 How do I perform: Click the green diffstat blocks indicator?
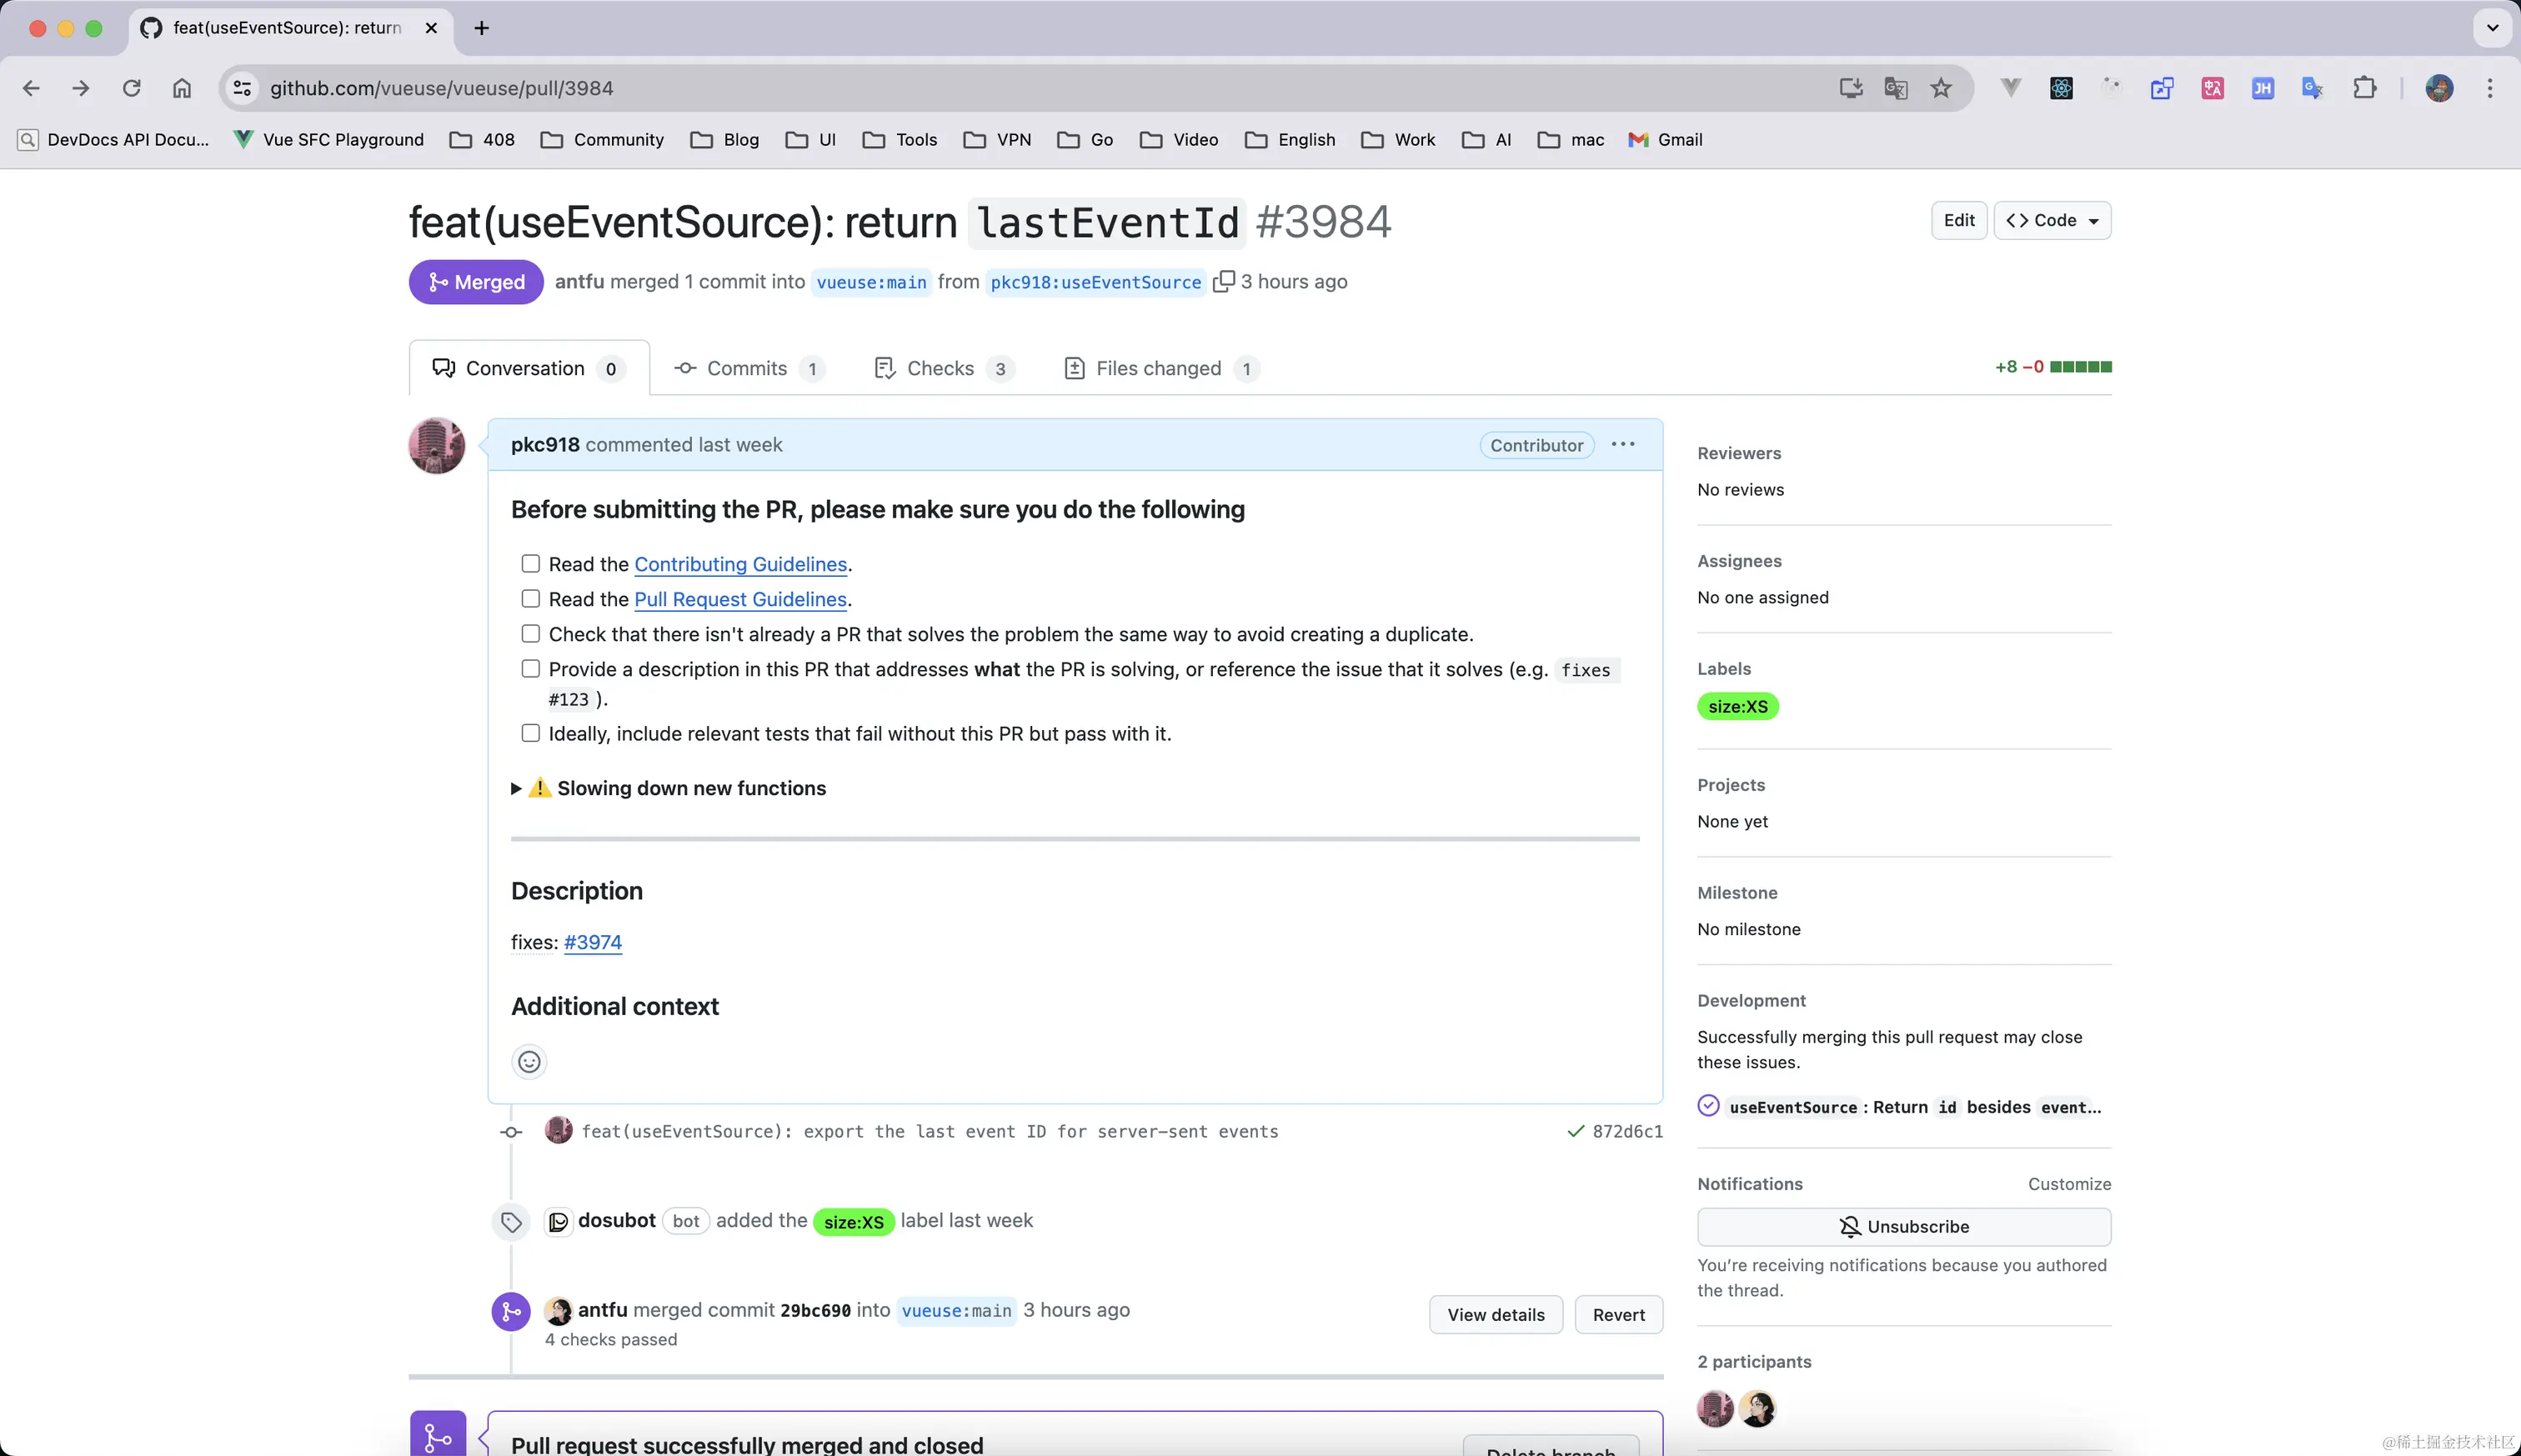point(2080,367)
